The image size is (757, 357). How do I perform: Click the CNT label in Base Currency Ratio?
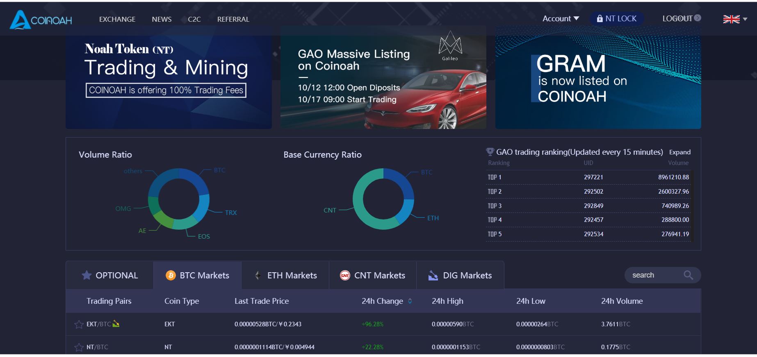pyautogui.click(x=330, y=210)
